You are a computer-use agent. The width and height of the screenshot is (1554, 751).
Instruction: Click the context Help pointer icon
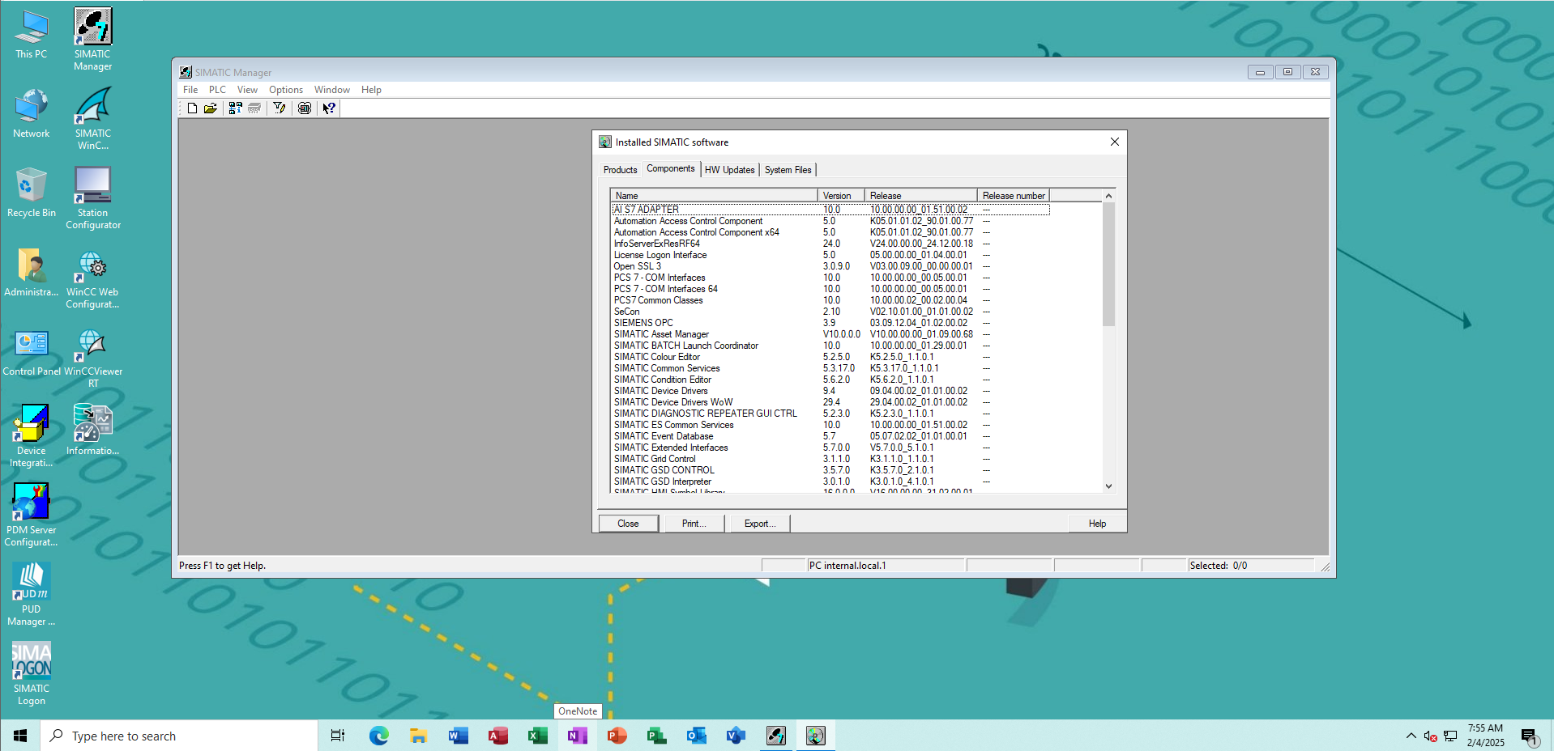pyautogui.click(x=329, y=108)
